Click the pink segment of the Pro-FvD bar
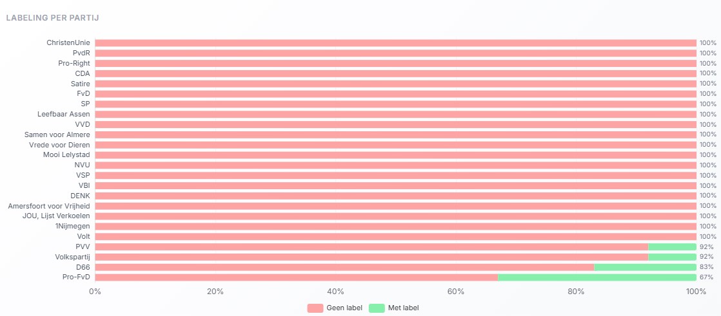721x316 pixels. [x=296, y=277]
